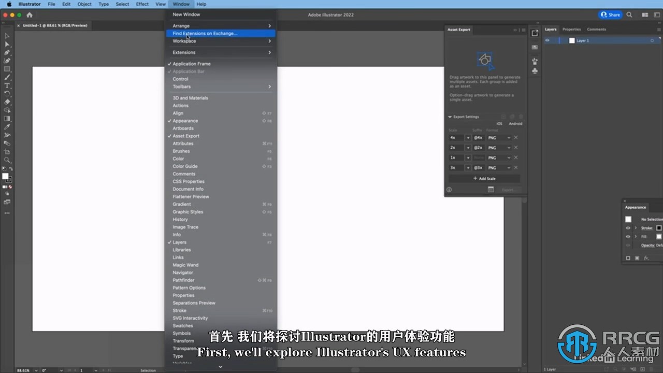Open the Layers panel menu icon
663x373 pixels.
tap(660, 30)
